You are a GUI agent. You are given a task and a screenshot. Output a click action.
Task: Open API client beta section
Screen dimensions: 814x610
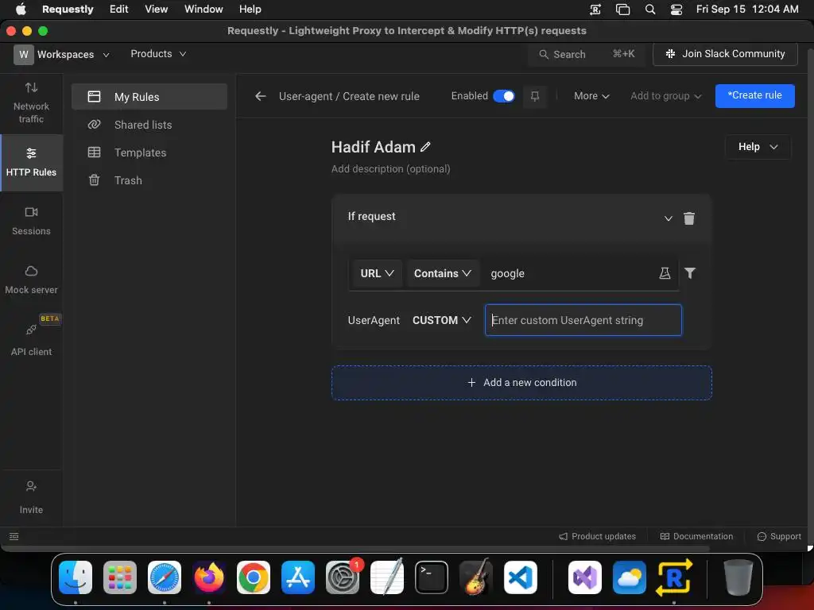31,337
